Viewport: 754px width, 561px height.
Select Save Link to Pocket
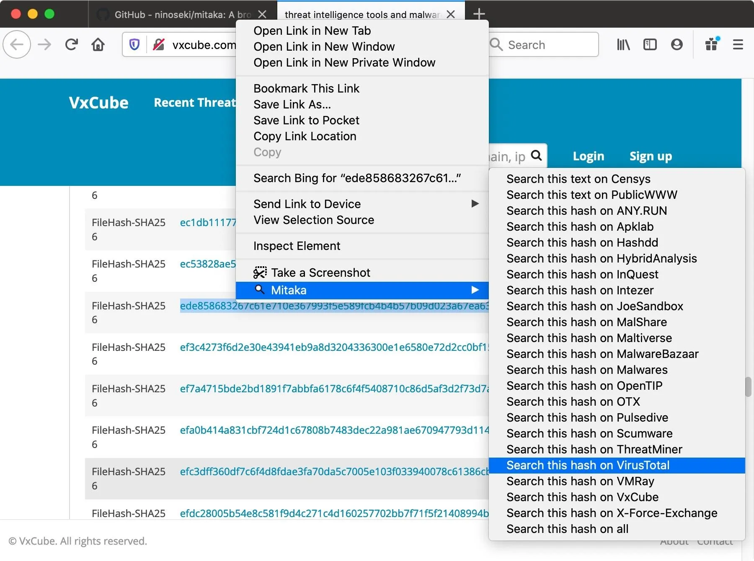click(306, 120)
